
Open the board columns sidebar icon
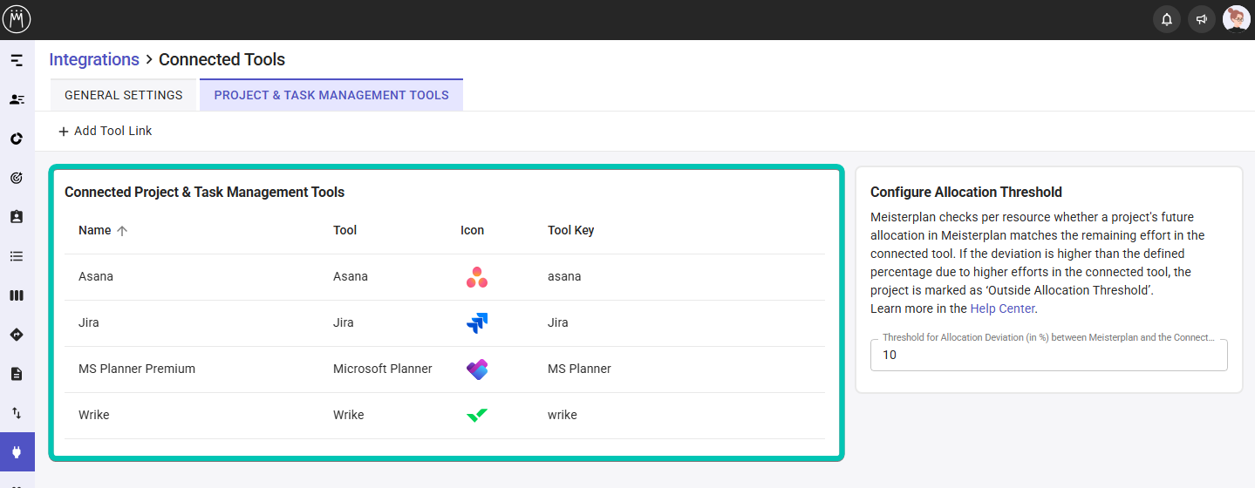coord(17,295)
